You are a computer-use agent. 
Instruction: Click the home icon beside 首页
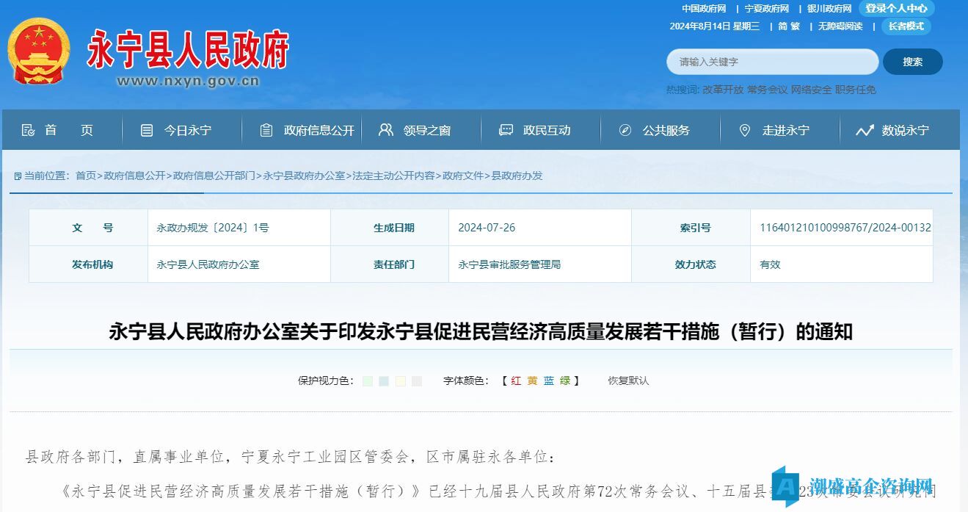pos(29,130)
